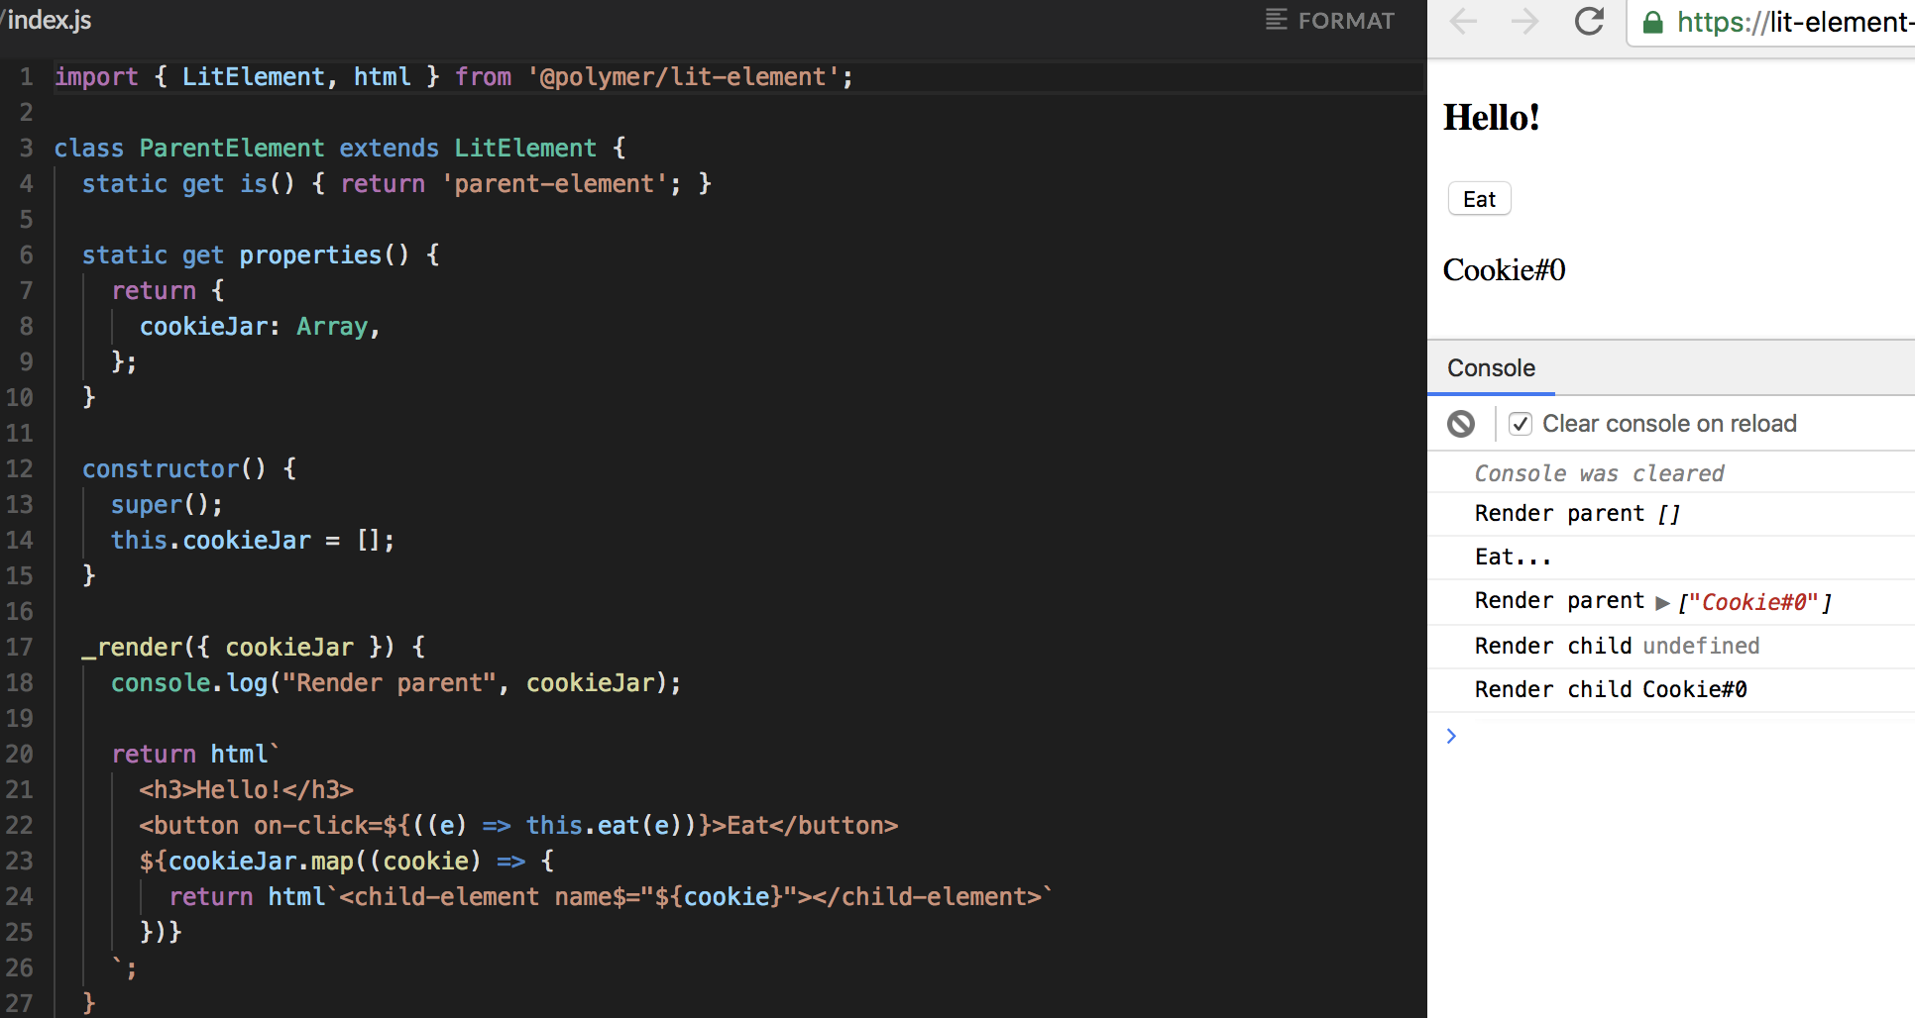Reload the page with the refresh icon

tap(1589, 22)
